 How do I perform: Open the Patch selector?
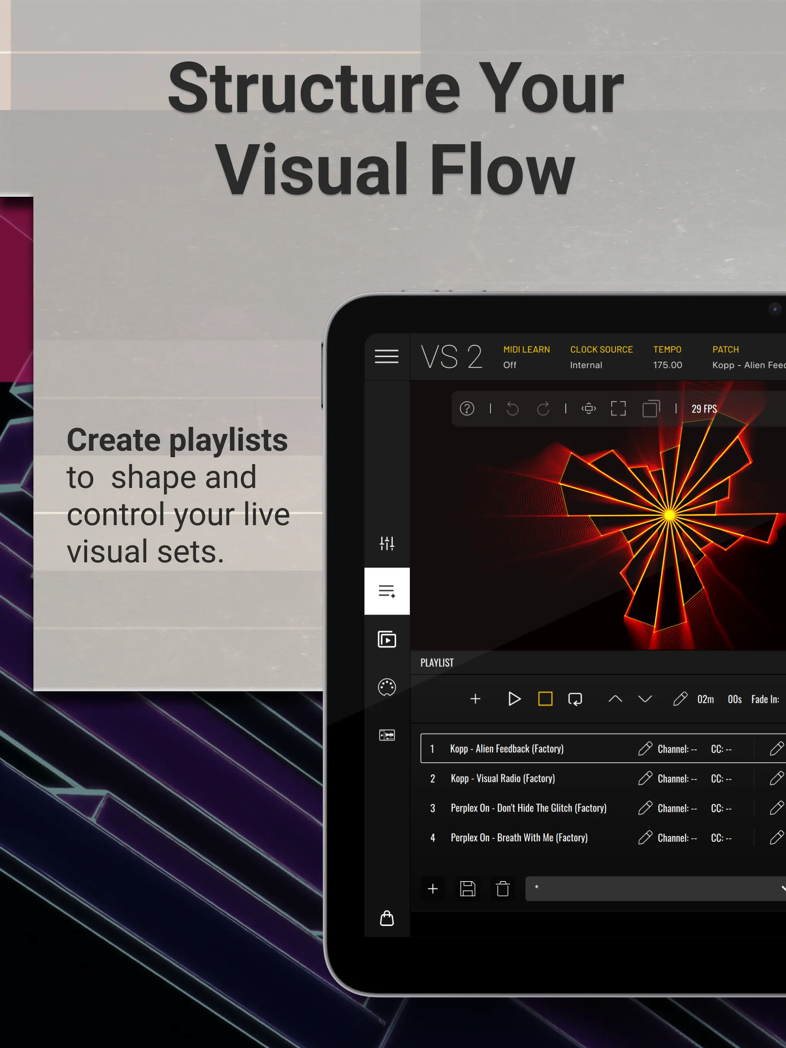pos(749,357)
